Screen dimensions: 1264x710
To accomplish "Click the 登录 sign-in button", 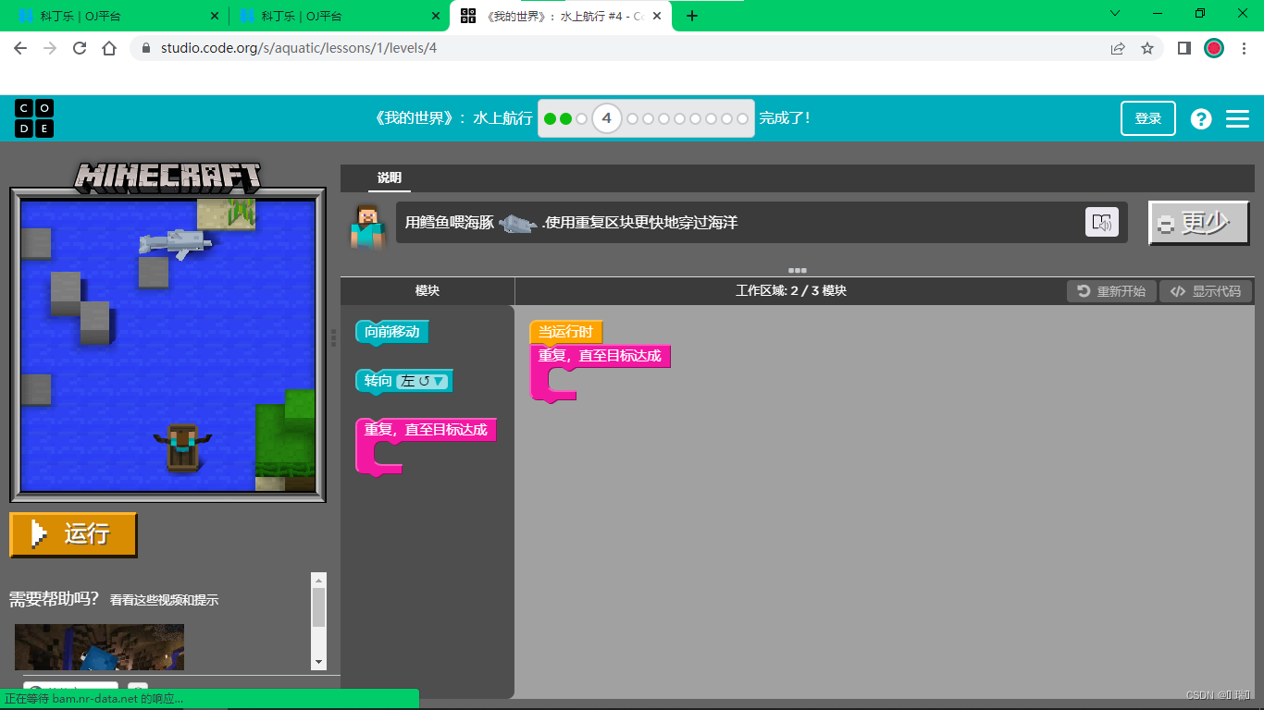I will [1148, 118].
